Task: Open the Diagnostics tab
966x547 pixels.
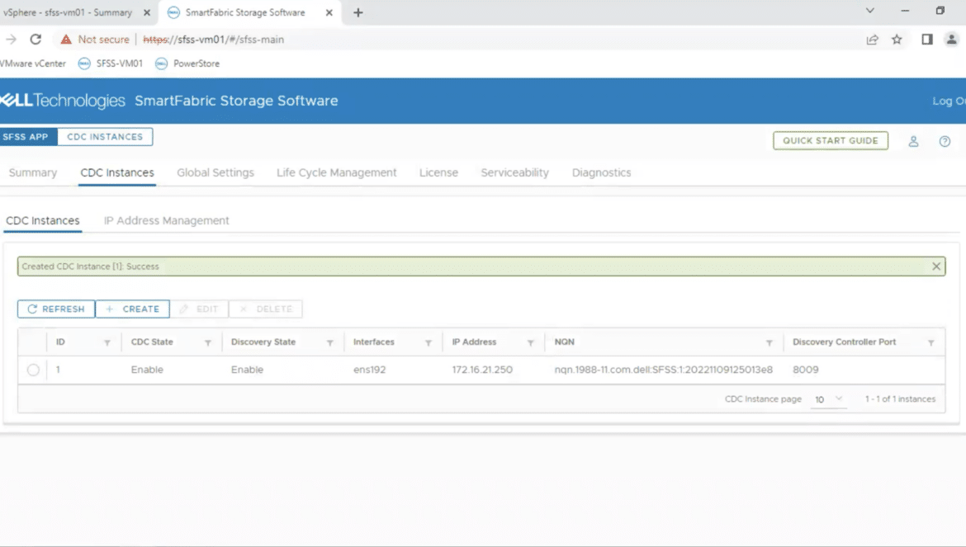Action: point(601,173)
